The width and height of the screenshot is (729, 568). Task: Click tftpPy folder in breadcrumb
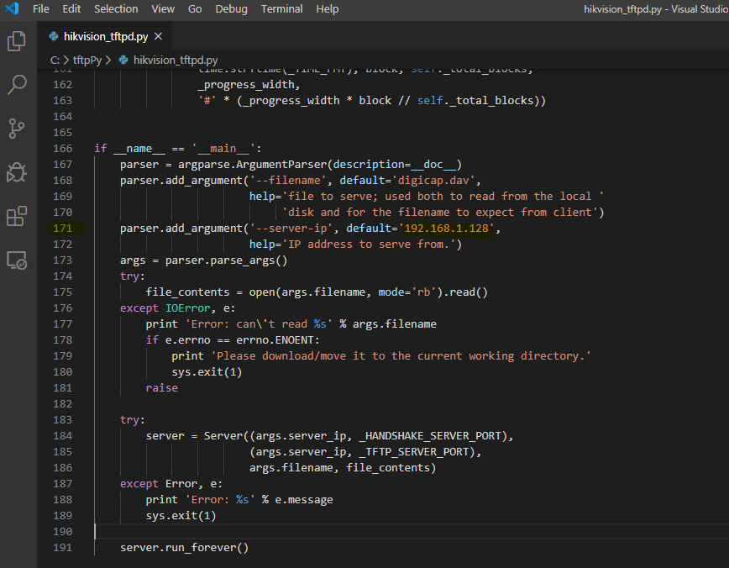(87, 60)
